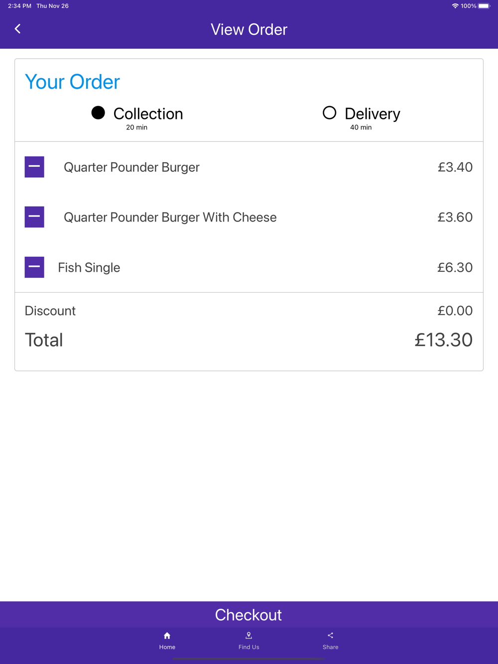Switch to the Home tab label
Screen dimensions: 498x664
(167, 647)
